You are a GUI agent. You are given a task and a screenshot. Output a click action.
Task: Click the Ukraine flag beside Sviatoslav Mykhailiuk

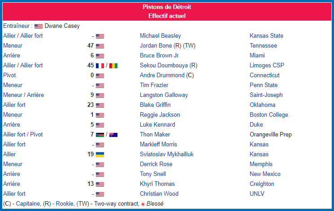100,154
